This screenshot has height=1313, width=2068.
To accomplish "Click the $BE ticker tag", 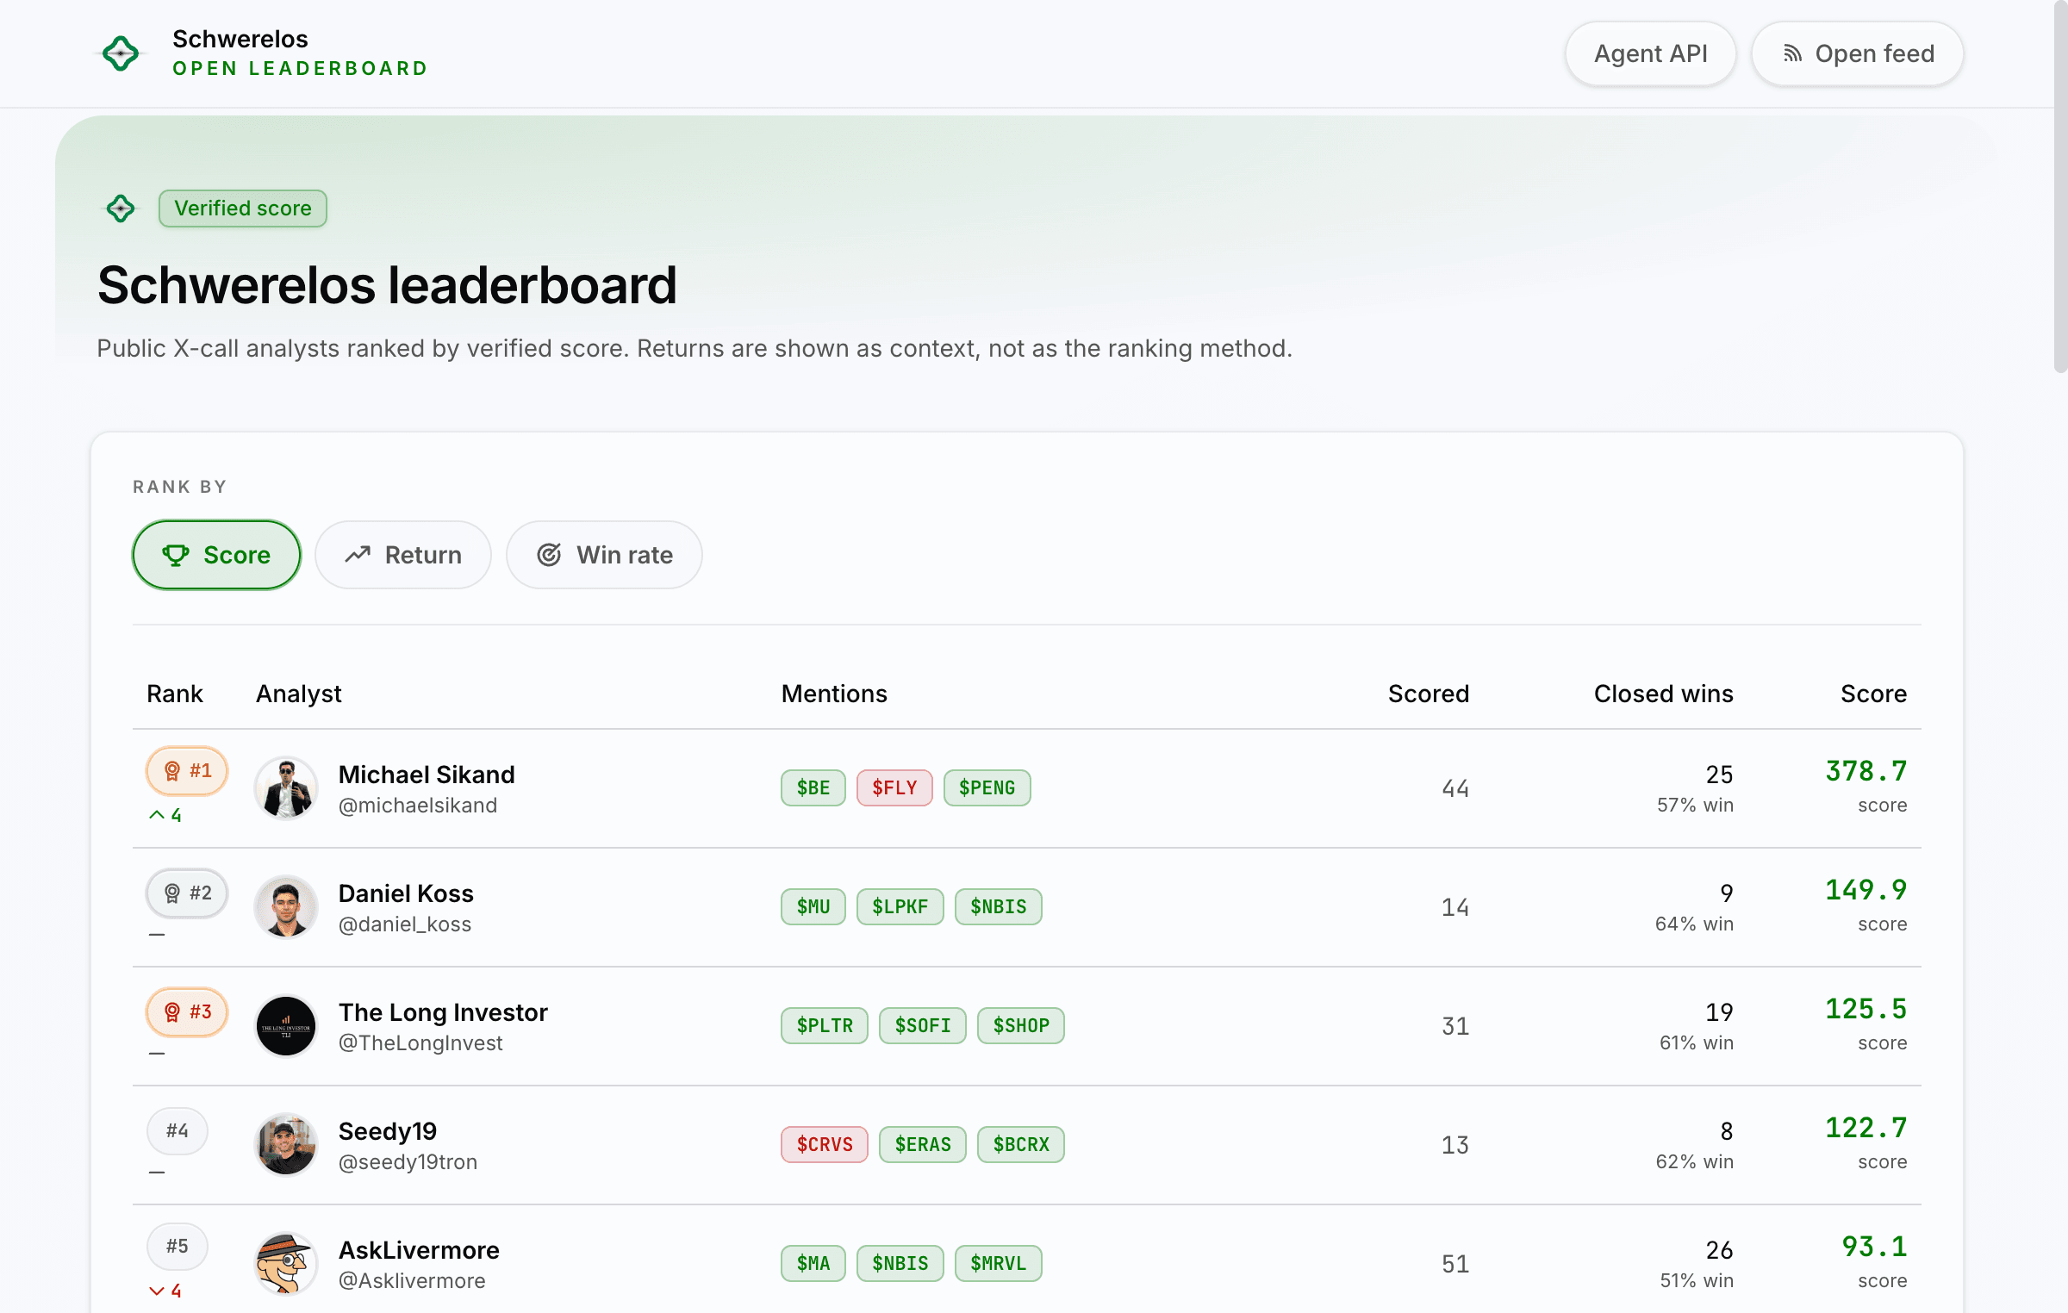I will coord(813,787).
